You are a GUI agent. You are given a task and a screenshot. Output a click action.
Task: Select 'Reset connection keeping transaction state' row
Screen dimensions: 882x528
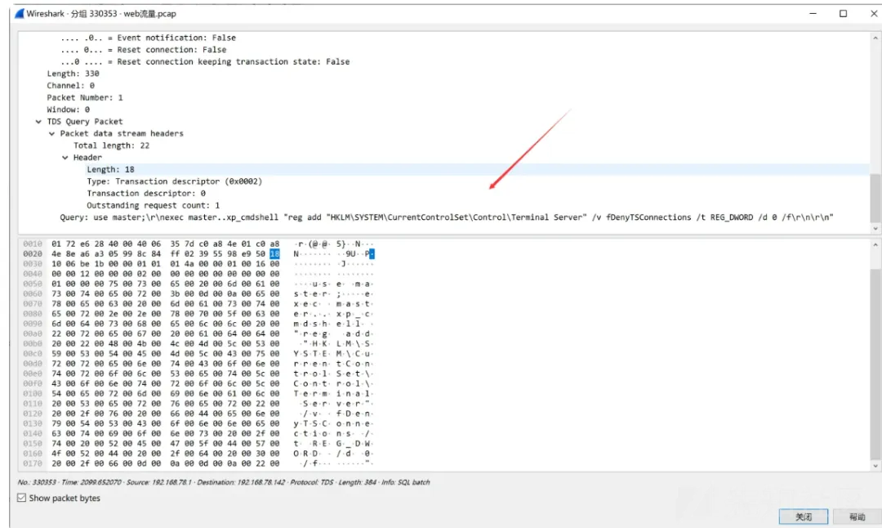[x=444, y=62]
